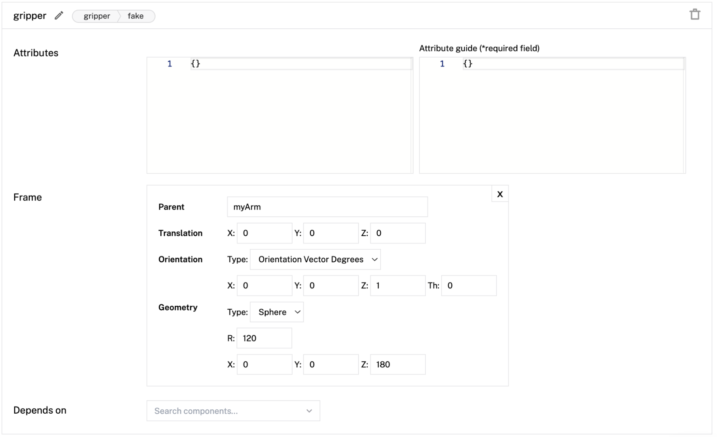Click the Translation Y input
The image size is (717, 437).
pyautogui.click(x=330, y=233)
